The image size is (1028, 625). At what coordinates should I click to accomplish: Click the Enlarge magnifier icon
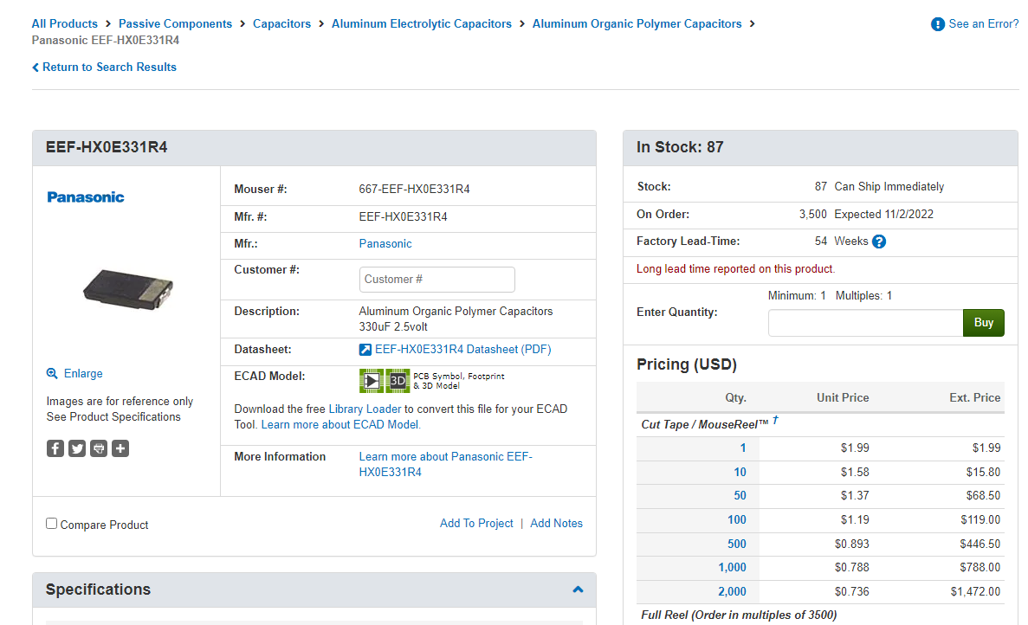[52, 373]
